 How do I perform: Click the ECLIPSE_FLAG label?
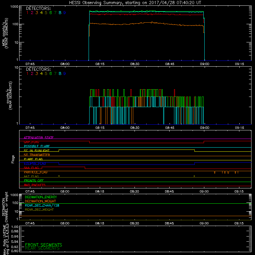35,164
